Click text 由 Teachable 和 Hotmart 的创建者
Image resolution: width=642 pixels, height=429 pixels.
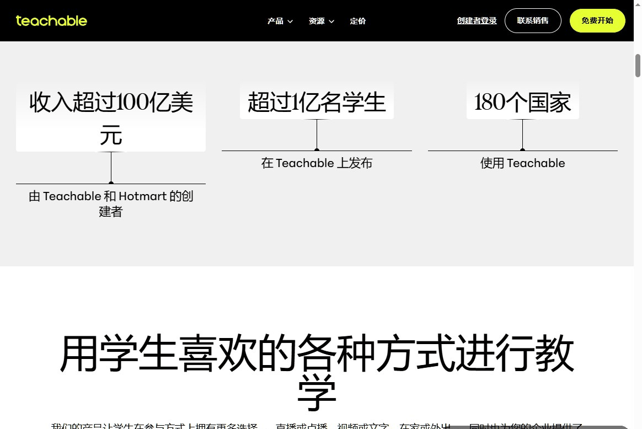(111, 203)
